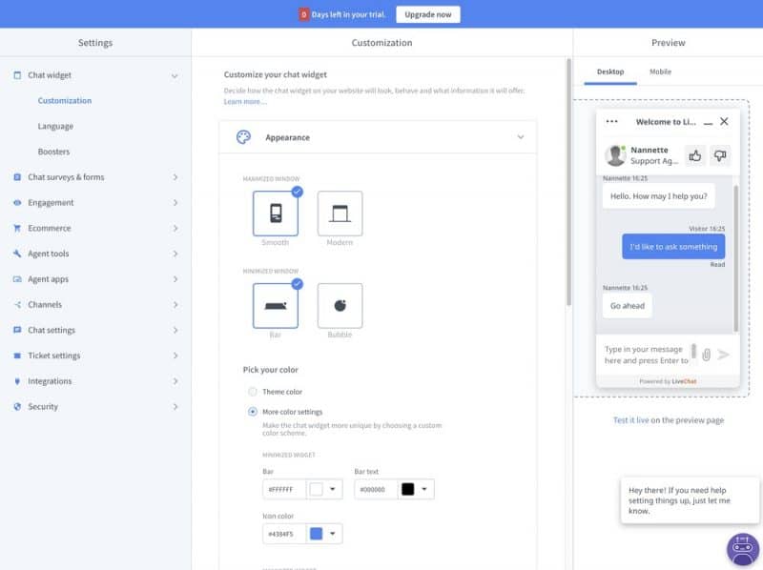Open the three-dots chat menu
This screenshot has height=570, width=763.
tap(612, 122)
